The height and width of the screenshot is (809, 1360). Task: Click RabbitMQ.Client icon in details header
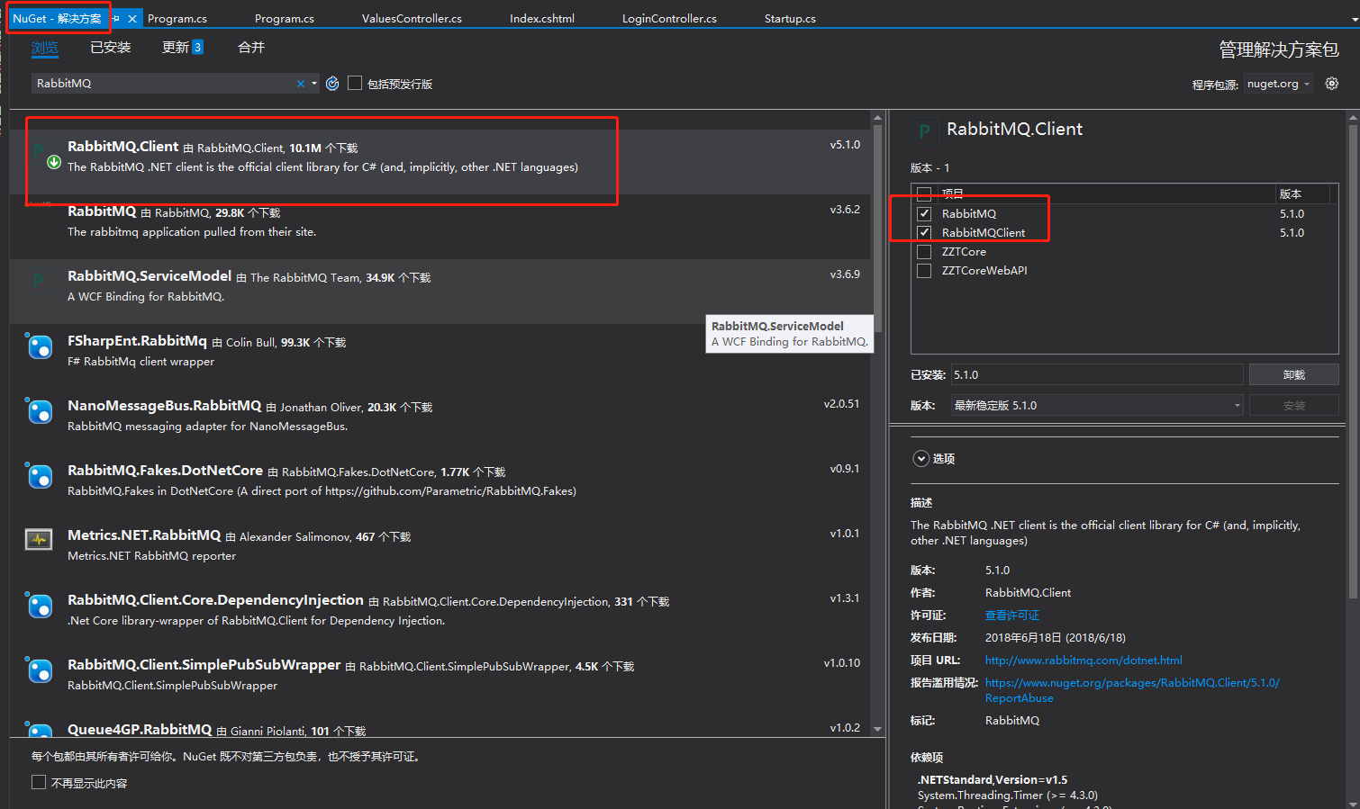[924, 130]
